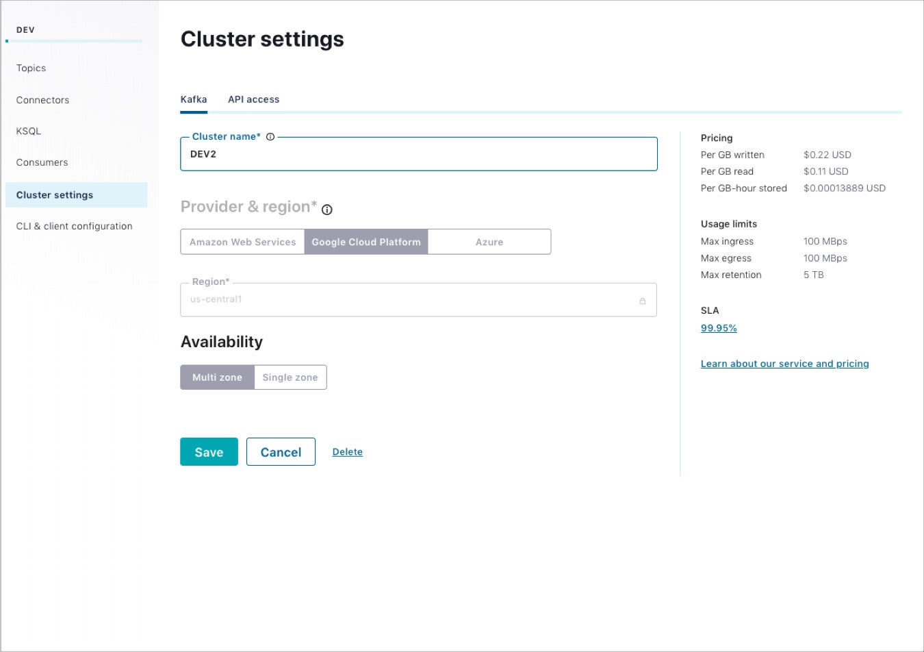Open Topics in the sidebar

pos(31,68)
